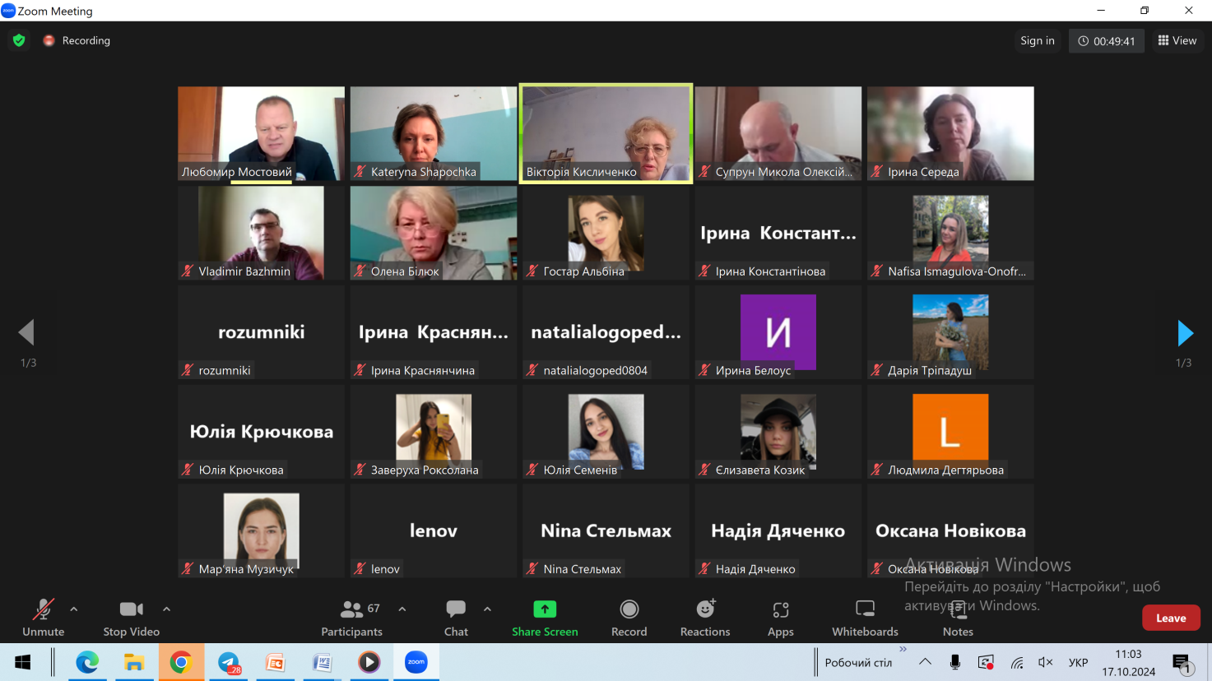Open media player taskbar icon
Image resolution: width=1212 pixels, height=681 pixels.
point(369,662)
